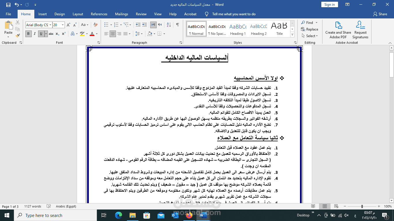The width and height of the screenshot is (394, 221).
Task: Clear all formatting with the eraser icon
Action: [95, 25]
